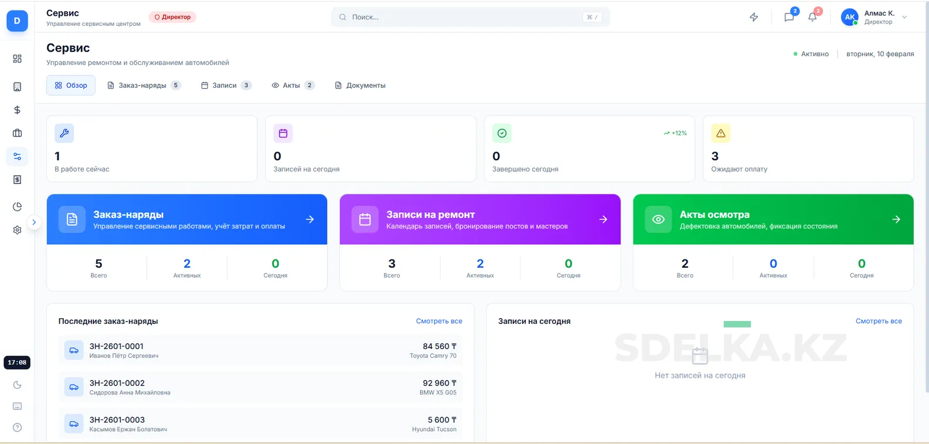Open chat messages icon with badge
The width and height of the screenshot is (929, 444).
[789, 17]
